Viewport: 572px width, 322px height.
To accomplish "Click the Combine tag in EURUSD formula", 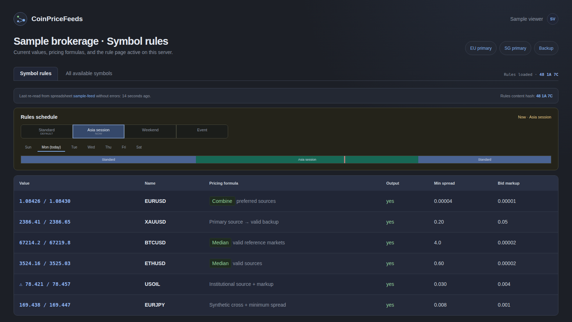I will click(222, 201).
